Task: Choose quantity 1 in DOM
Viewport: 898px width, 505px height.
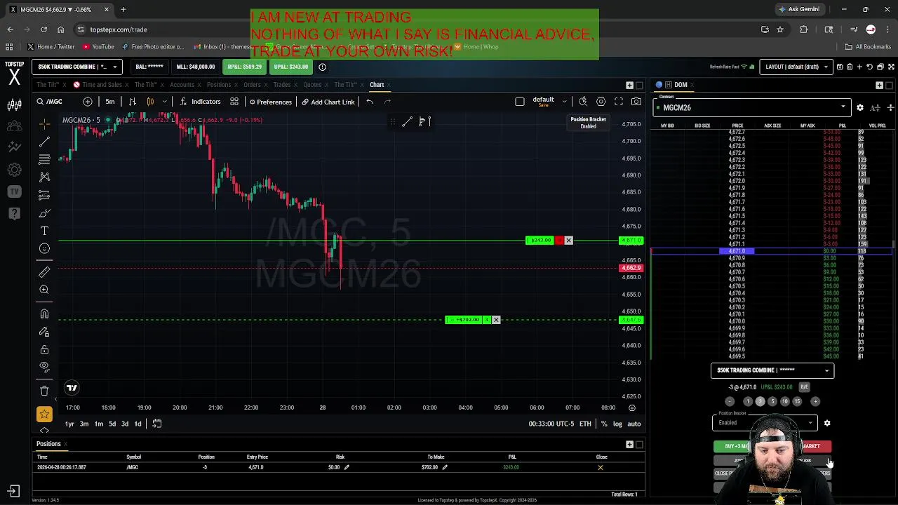Action: (x=748, y=401)
